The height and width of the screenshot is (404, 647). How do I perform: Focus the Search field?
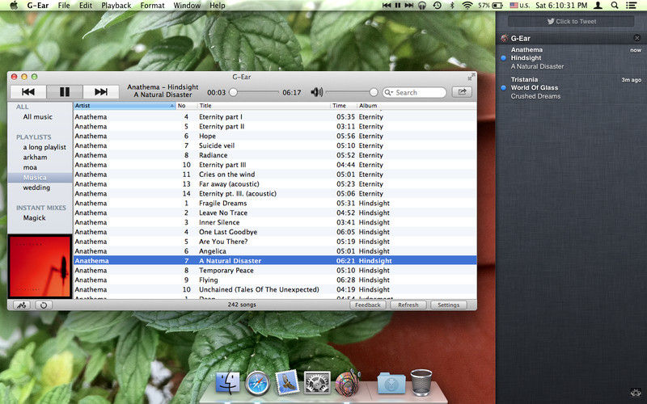414,92
